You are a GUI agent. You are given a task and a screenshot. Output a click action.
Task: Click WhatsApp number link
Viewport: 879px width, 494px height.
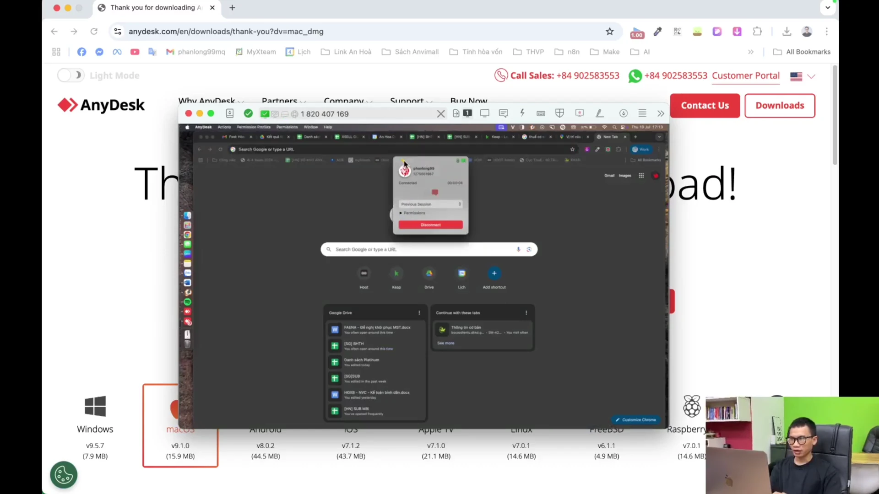(x=668, y=75)
